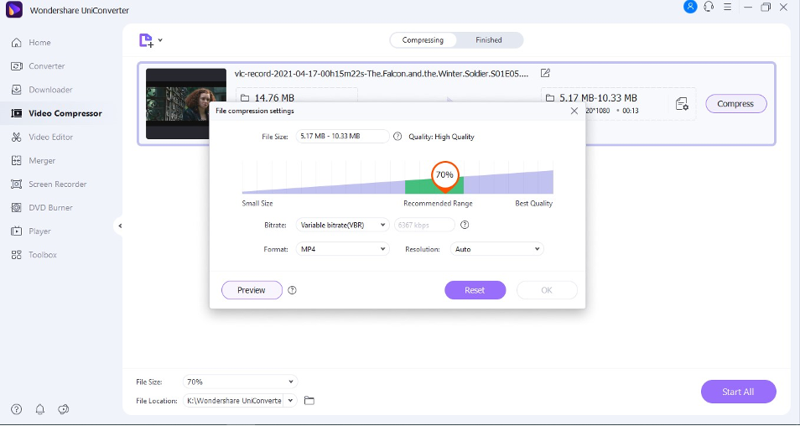
Task: Click the Best Quality label
Action: (x=533, y=203)
